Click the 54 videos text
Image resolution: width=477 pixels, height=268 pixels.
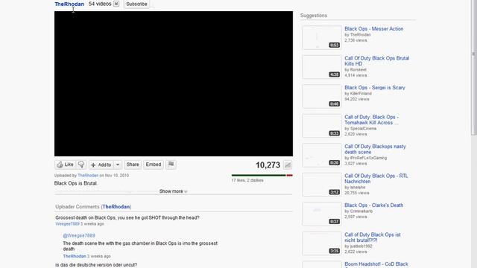[x=100, y=4]
